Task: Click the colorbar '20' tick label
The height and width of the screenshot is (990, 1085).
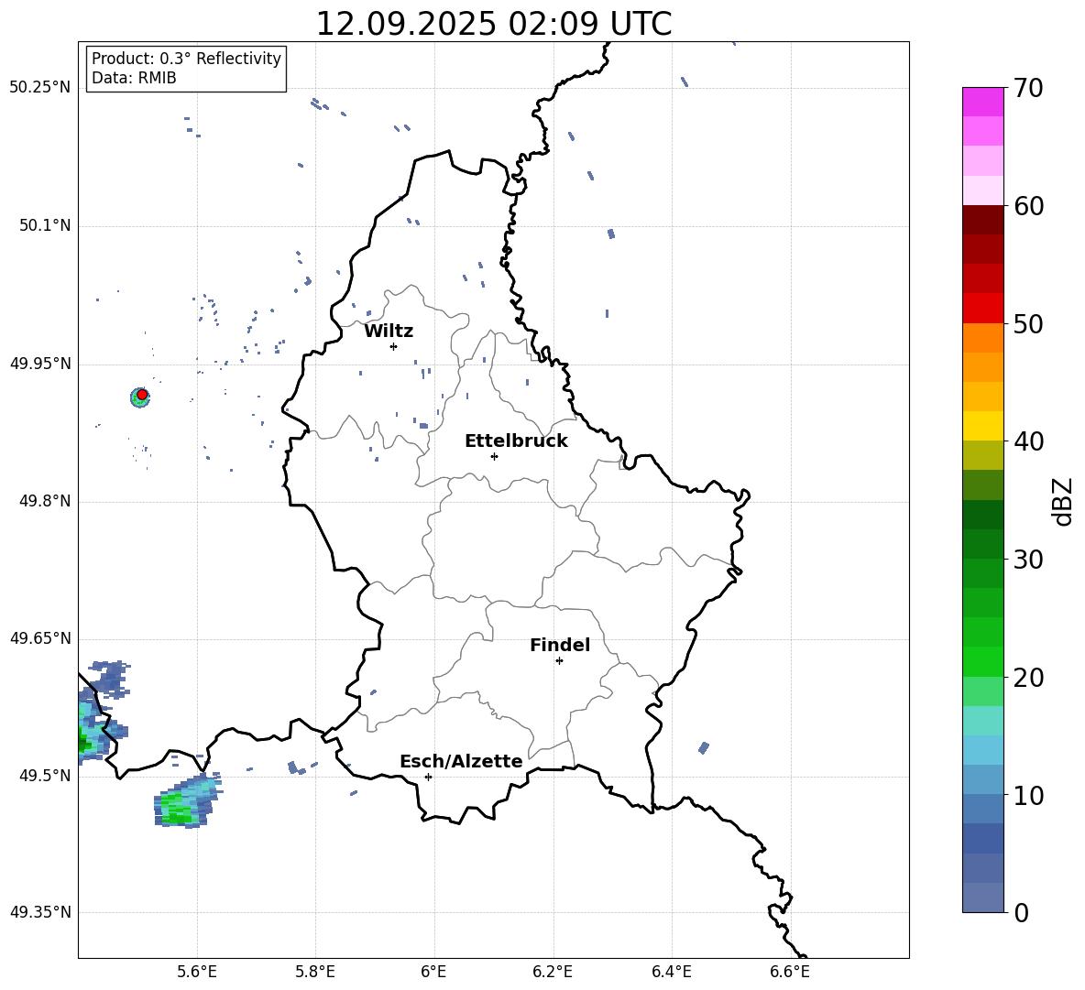Action: (1028, 677)
